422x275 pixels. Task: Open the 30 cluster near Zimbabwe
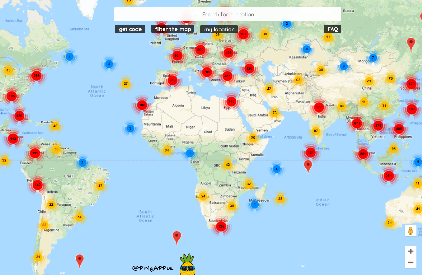point(232,206)
